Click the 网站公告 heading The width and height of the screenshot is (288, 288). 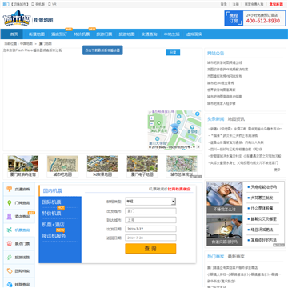coord(216,53)
